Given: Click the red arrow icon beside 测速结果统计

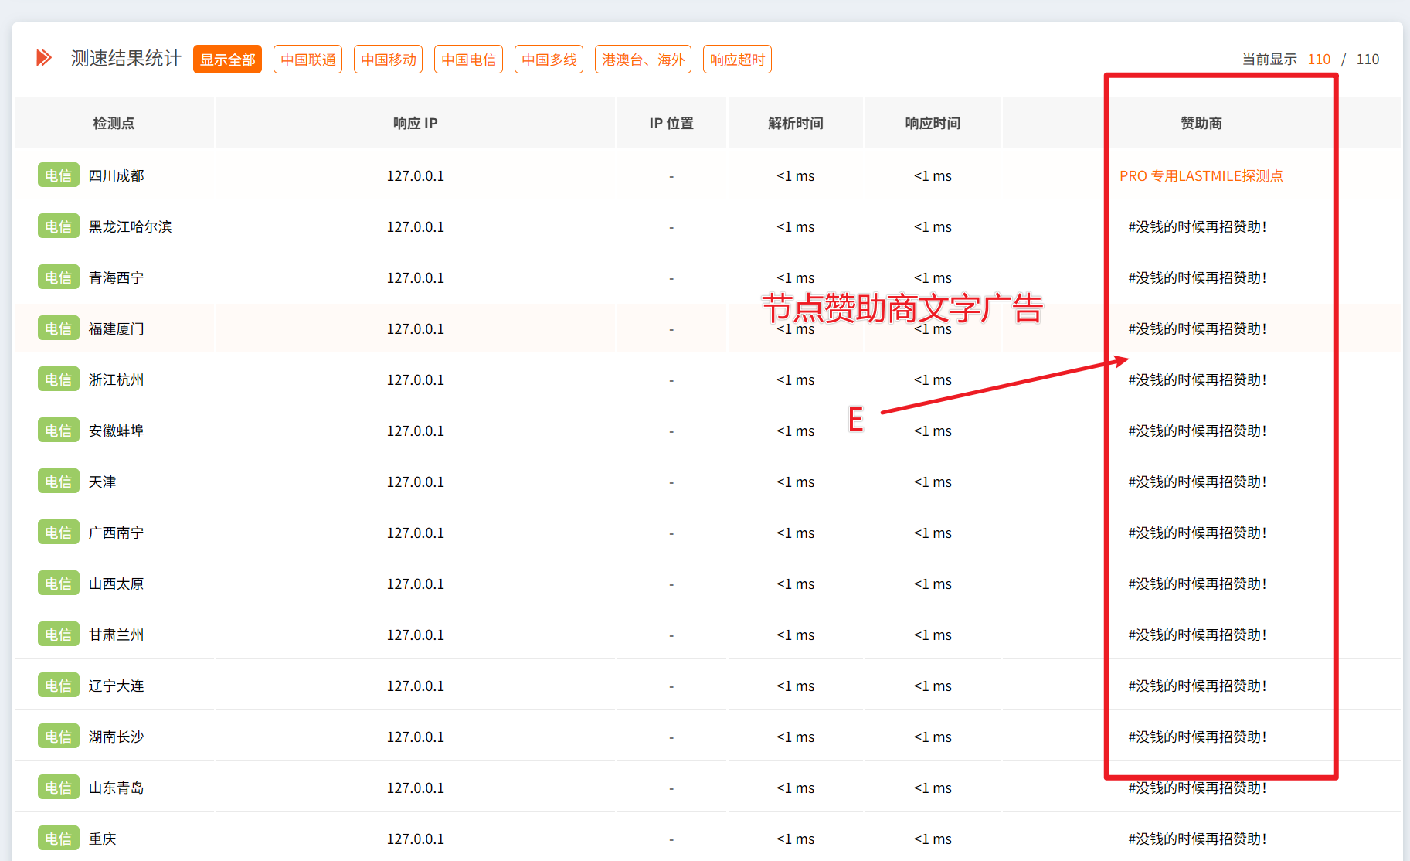Looking at the screenshot, I should pyautogui.click(x=44, y=58).
